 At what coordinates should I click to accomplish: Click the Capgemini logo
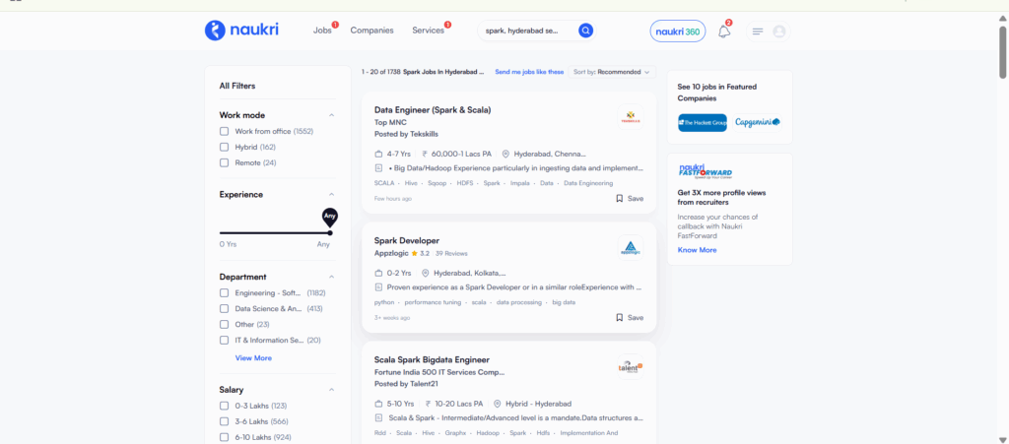758,122
